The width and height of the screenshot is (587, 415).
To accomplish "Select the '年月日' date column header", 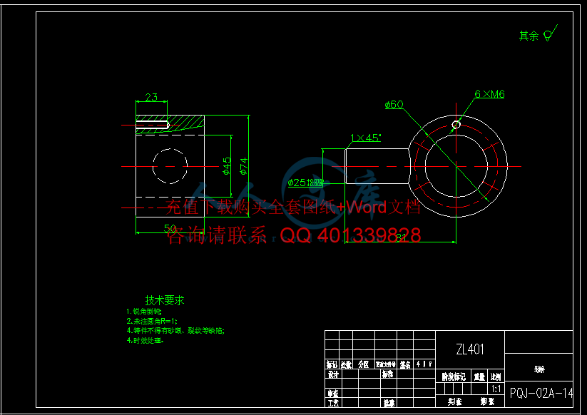I will 424,364.
